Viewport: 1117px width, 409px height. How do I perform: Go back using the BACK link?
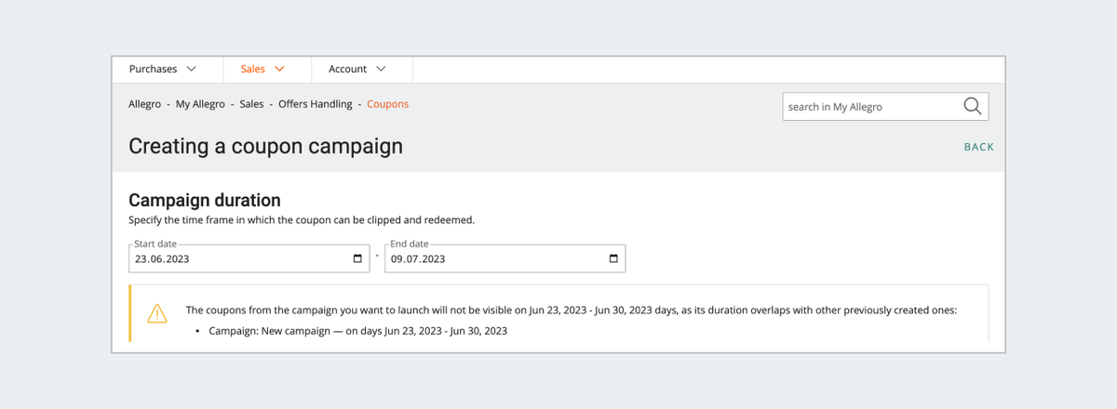[x=979, y=147]
